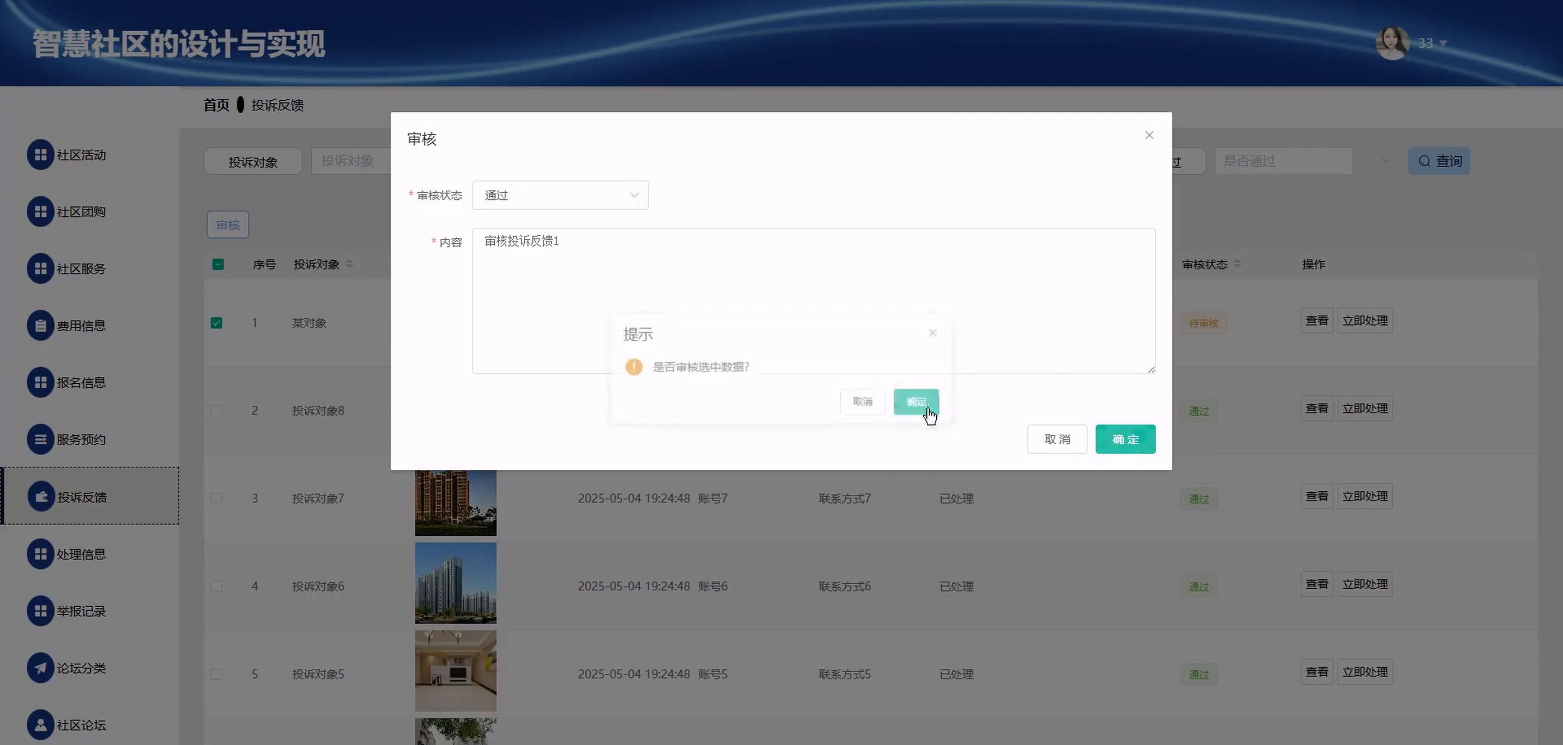Go to 首页 breadcrumb
The image size is (1563, 745).
(216, 106)
